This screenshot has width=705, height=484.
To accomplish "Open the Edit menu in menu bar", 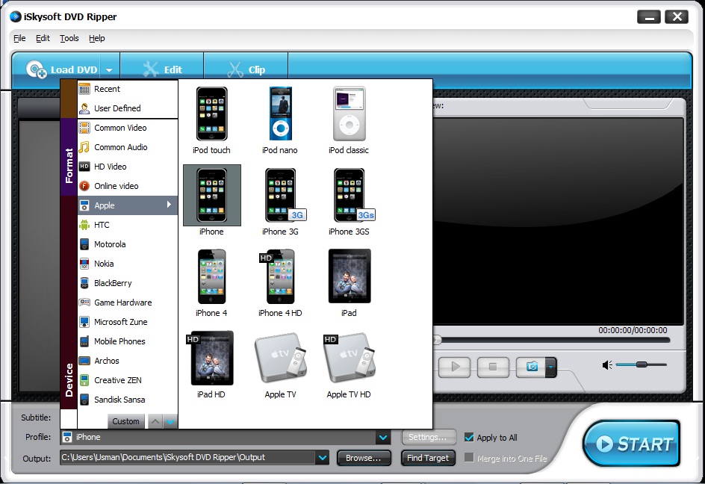I will pyautogui.click(x=43, y=38).
